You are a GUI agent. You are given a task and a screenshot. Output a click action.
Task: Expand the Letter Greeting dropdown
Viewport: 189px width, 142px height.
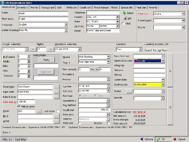coord(66,30)
